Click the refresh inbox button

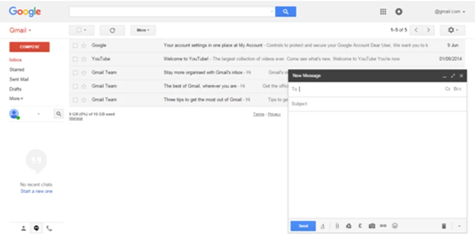tap(112, 30)
